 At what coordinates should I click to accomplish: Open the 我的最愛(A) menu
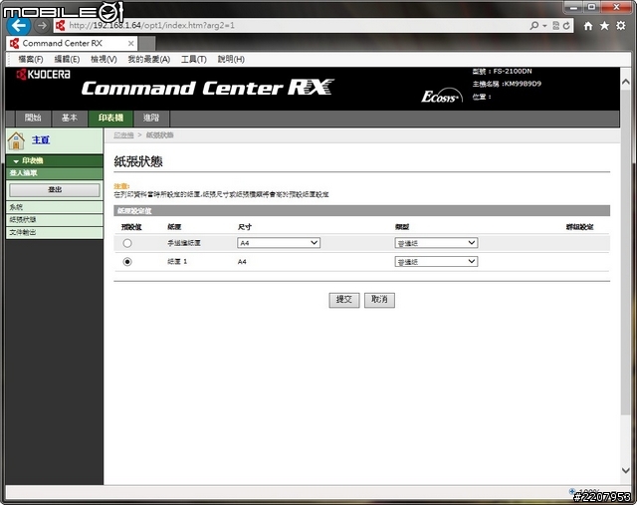149,60
